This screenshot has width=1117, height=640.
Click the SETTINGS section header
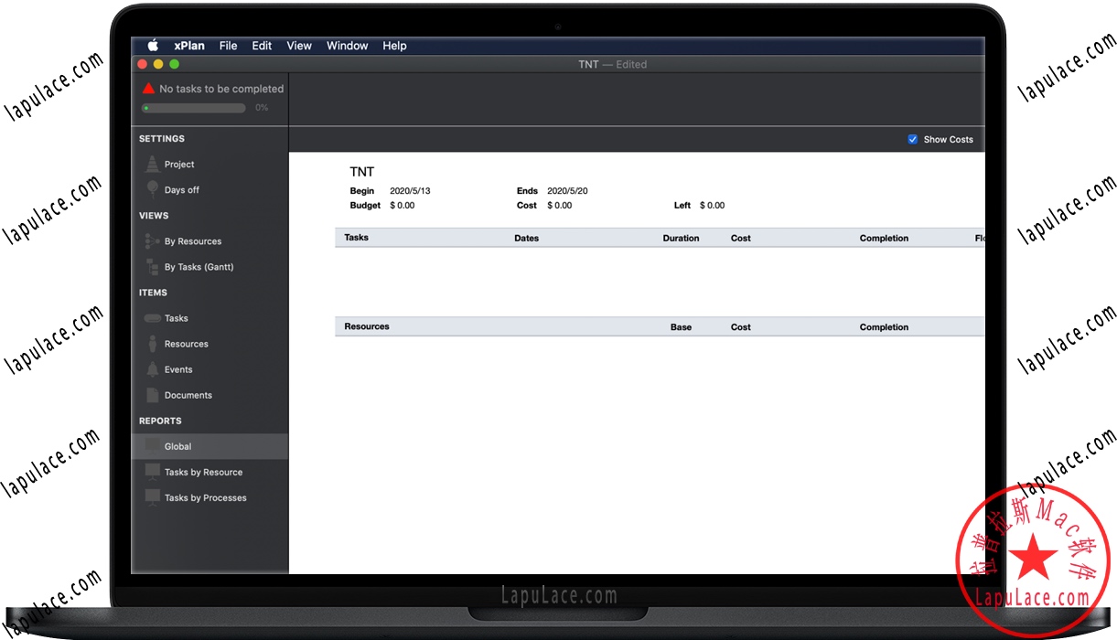(x=162, y=139)
